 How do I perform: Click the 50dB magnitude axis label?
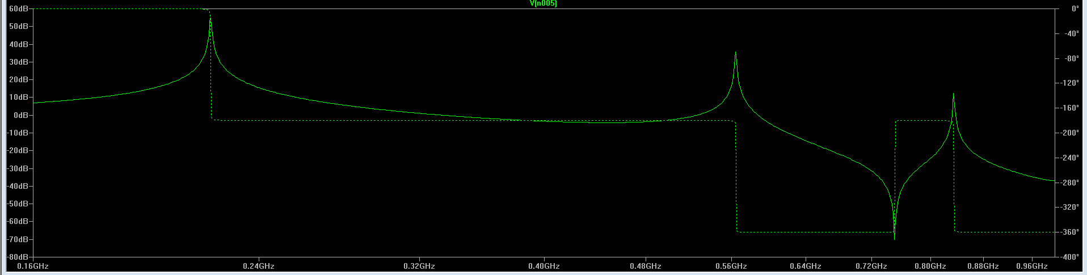[x=18, y=27]
